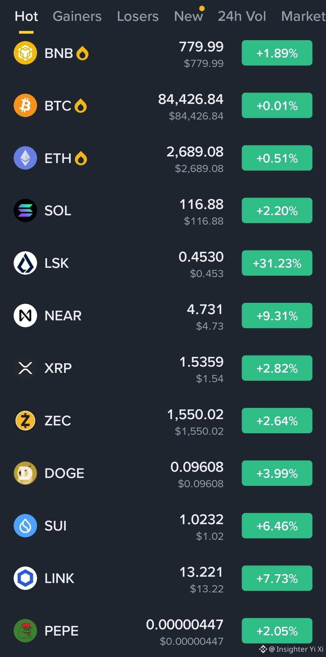Image resolution: width=326 pixels, height=657 pixels.
Task: Tap the BNB coin logo icon
Action: click(25, 53)
